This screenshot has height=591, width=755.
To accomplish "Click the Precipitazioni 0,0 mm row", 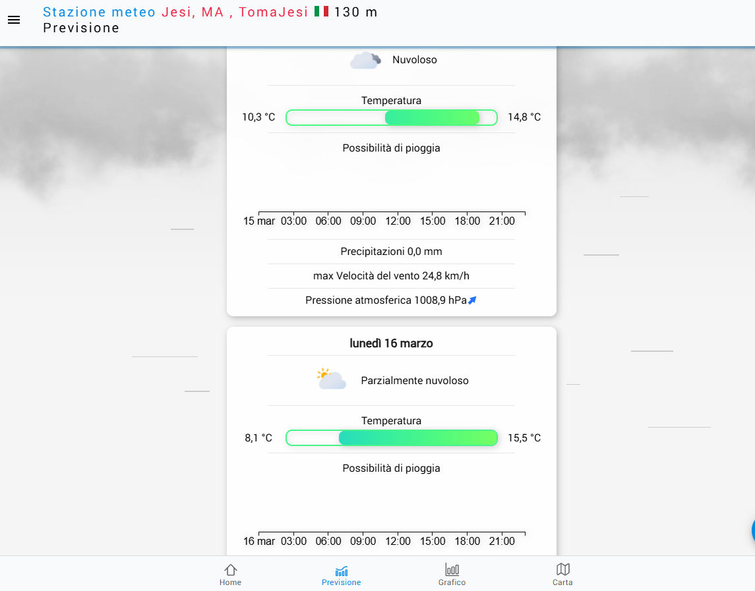I will click(x=391, y=252).
